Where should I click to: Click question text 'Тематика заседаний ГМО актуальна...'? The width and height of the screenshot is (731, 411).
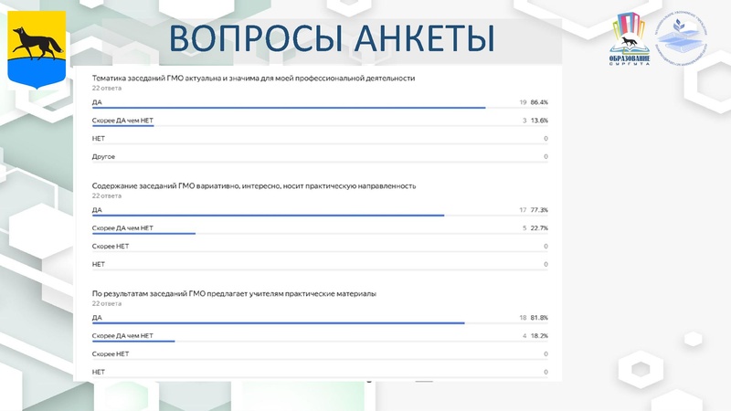[253, 79]
